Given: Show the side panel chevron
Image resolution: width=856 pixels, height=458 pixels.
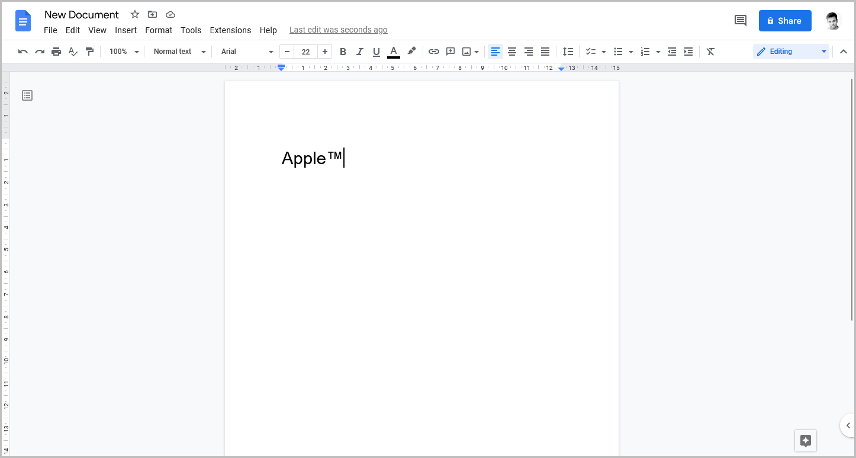Looking at the screenshot, I should pos(848,425).
